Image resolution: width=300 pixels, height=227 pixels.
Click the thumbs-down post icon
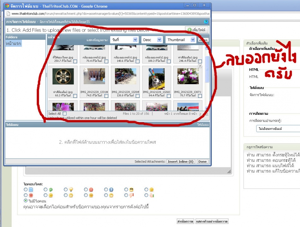coord(132,195)
